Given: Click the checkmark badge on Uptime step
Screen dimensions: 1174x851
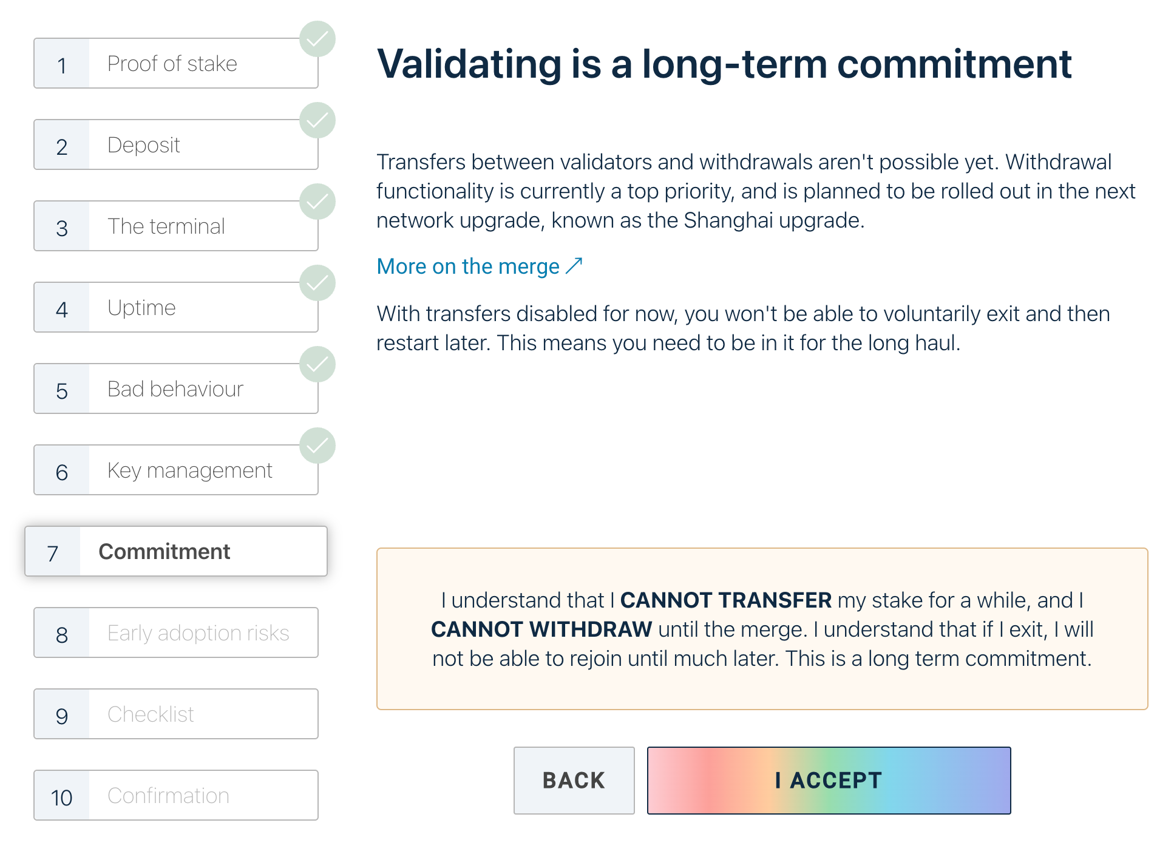Looking at the screenshot, I should [317, 283].
